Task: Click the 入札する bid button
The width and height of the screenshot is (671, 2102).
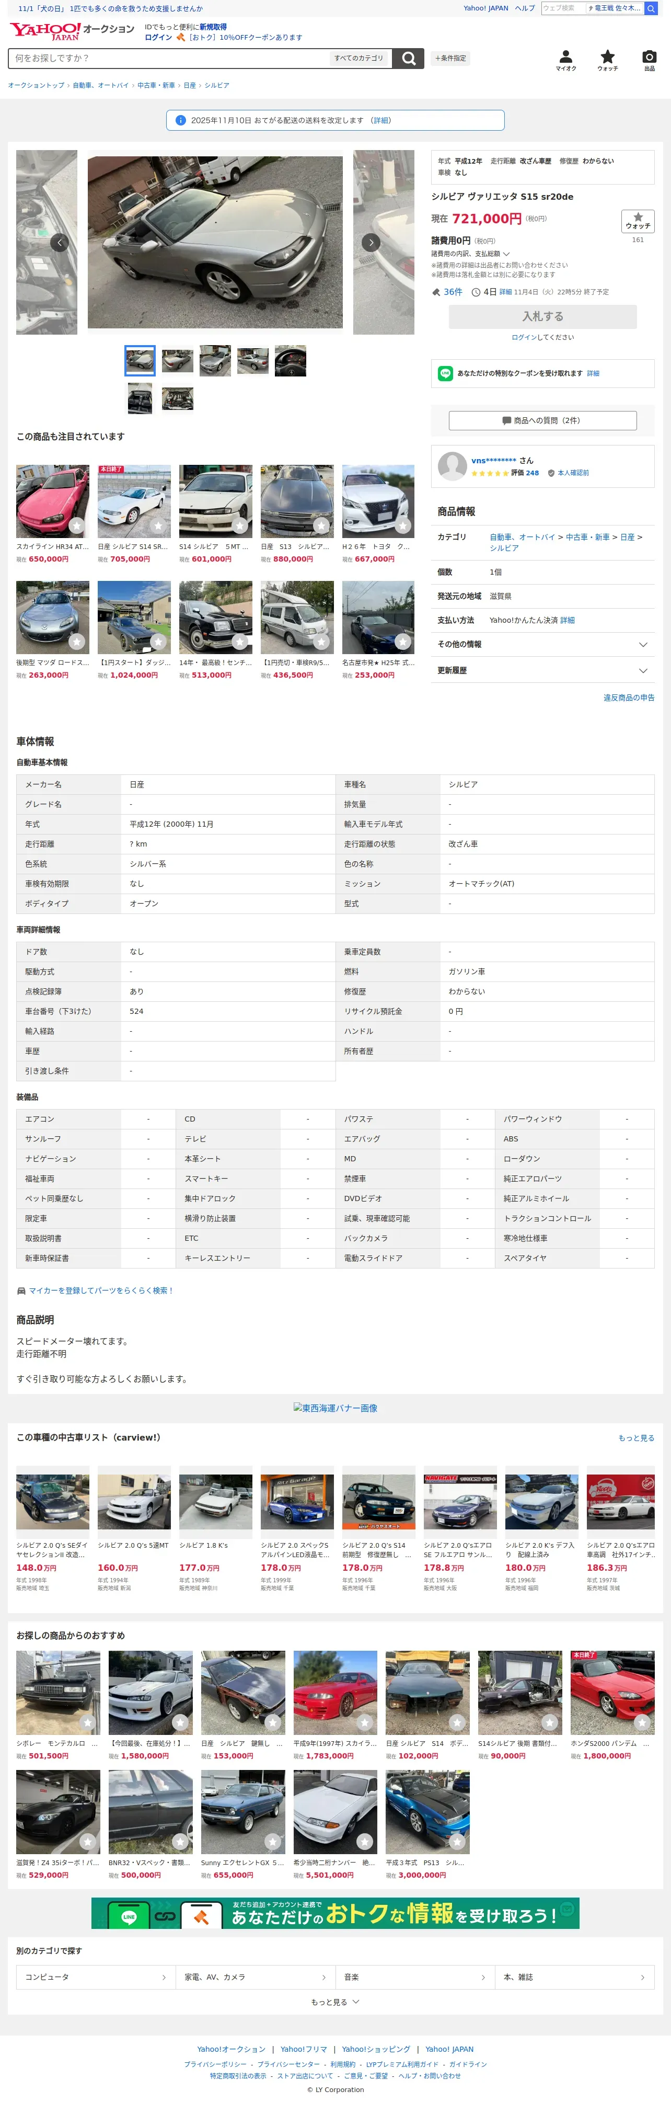Action: (542, 316)
